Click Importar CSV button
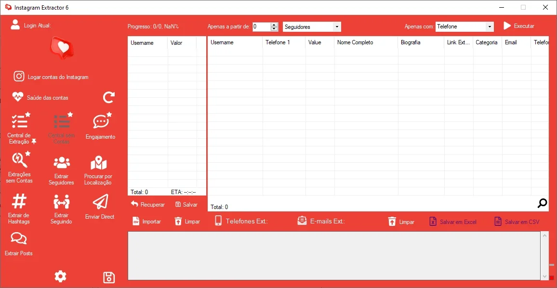Viewport: 557px width, 288px height. point(146,221)
